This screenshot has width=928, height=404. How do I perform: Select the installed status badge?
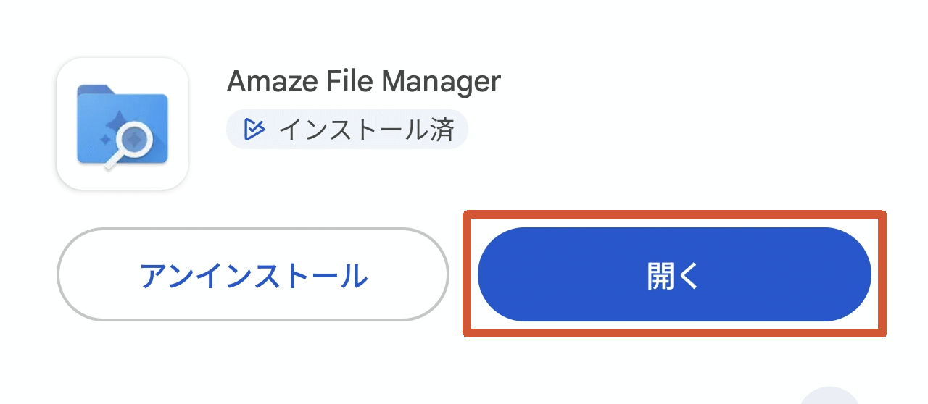[x=347, y=130]
